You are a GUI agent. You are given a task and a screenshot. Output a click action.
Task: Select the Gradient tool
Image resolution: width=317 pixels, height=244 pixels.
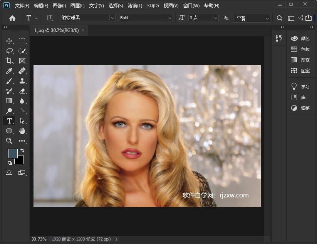tap(9, 101)
